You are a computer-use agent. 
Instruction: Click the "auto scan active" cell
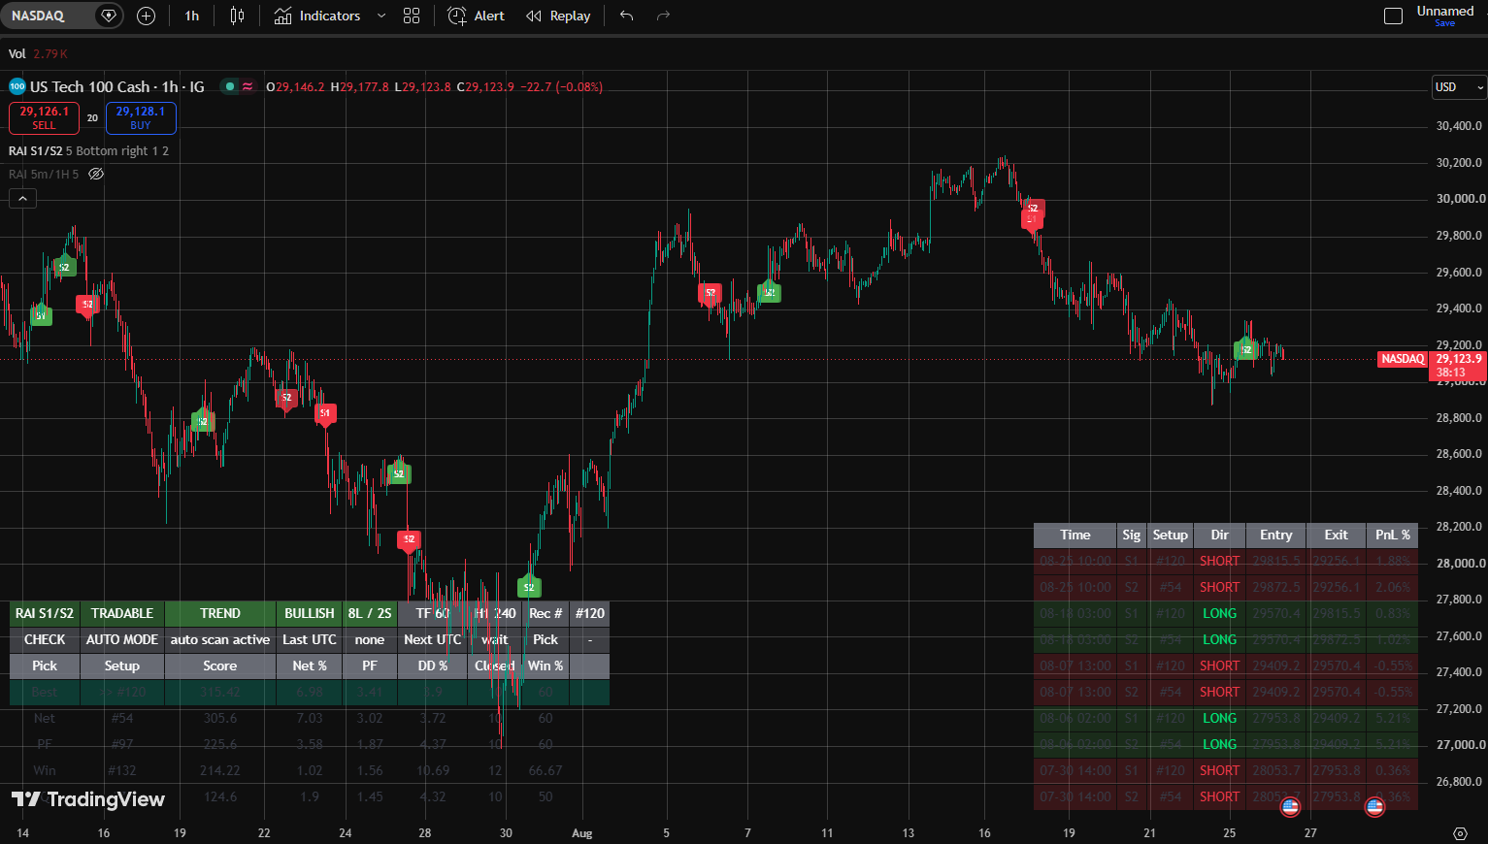(220, 640)
